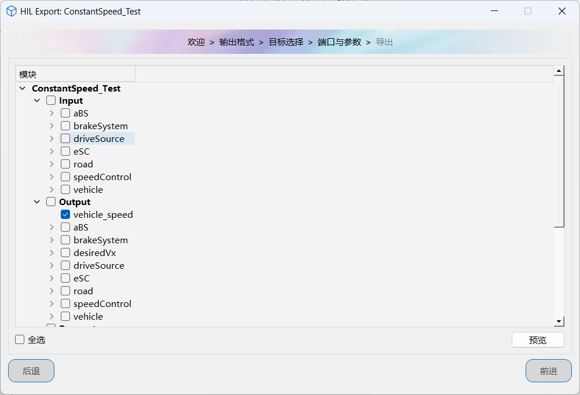The image size is (580, 395).
Task: Uncheck the vehicle_speed output checkbox
Action: (65, 215)
